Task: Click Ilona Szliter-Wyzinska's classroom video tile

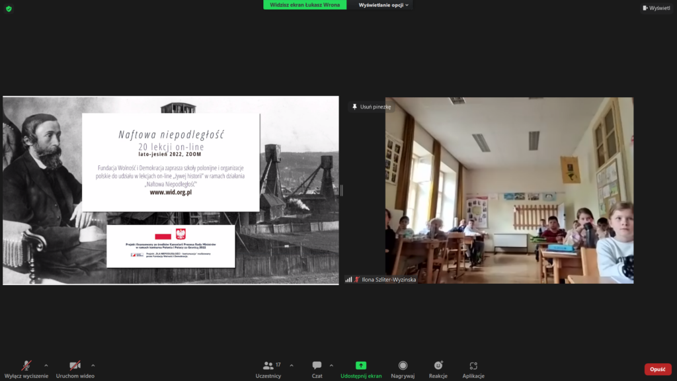Action: (x=509, y=192)
